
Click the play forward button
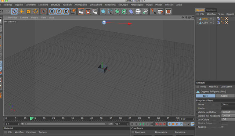pyautogui.click(x=144, y=124)
